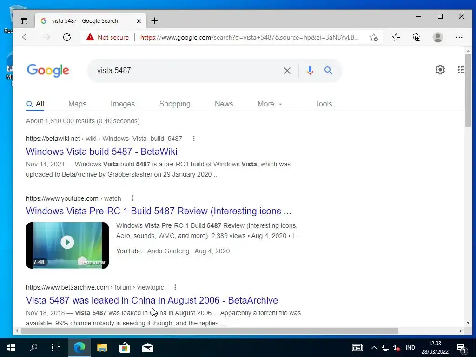This screenshot has width=476, height=357.
Task: Submit search with magnifier icon
Action: [x=328, y=71]
